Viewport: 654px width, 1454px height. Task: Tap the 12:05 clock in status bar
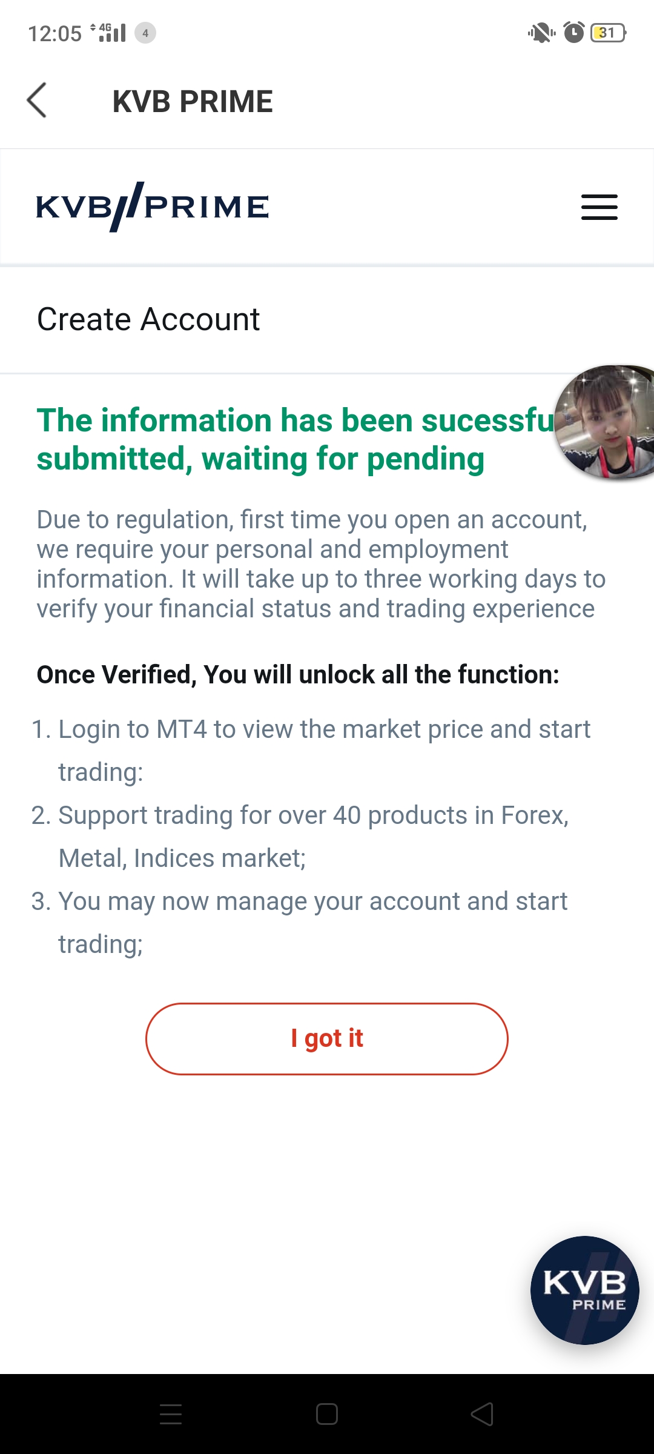point(54,33)
